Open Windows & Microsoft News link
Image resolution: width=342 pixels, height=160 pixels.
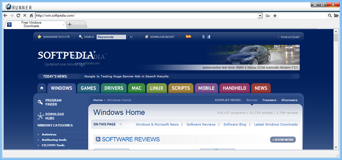(x=157, y=124)
